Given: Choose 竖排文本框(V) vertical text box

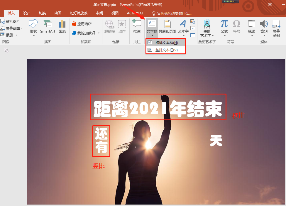Looking at the screenshot, I should [166, 50].
